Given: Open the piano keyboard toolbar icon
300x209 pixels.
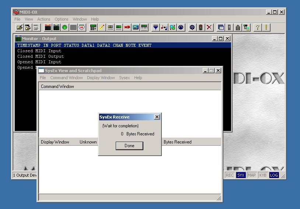Looking at the screenshot, I should pyautogui.click(x=144, y=28).
